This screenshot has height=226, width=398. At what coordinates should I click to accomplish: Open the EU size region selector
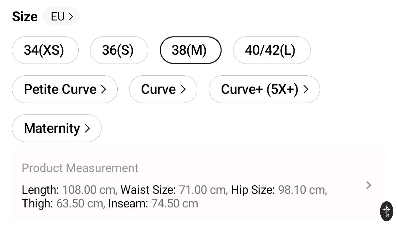point(62,16)
